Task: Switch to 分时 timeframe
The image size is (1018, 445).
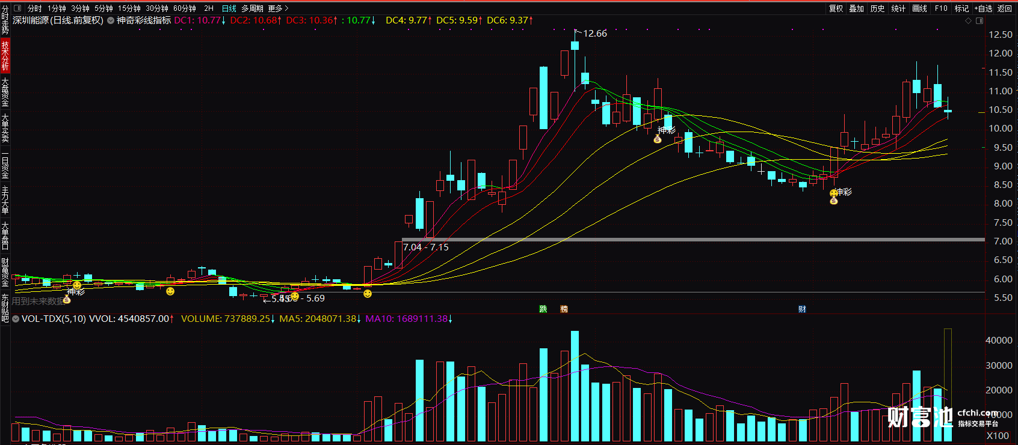Action: pyautogui.click(x=35, y=8)
